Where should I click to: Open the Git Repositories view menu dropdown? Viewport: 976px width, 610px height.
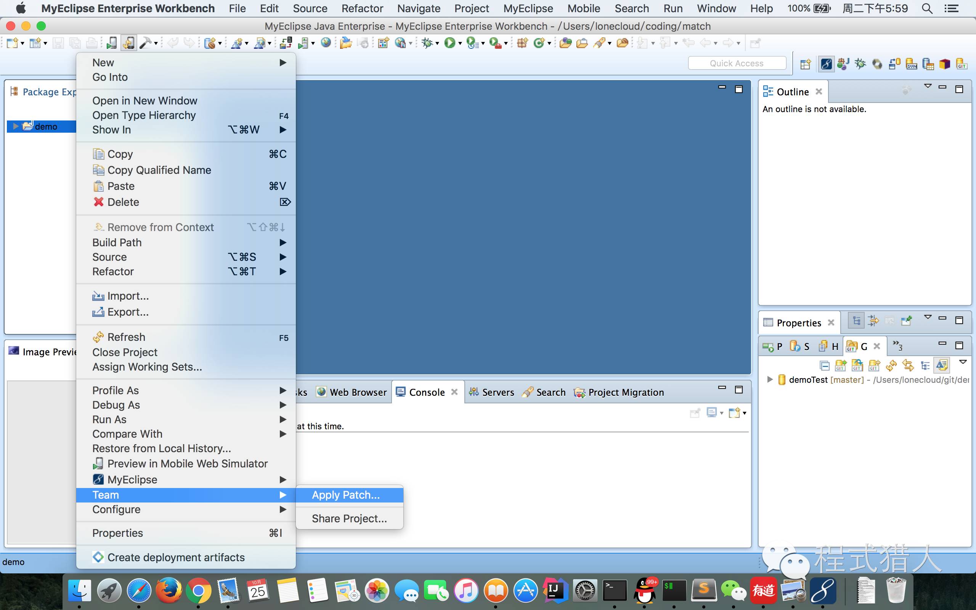[x=963, y=362]
